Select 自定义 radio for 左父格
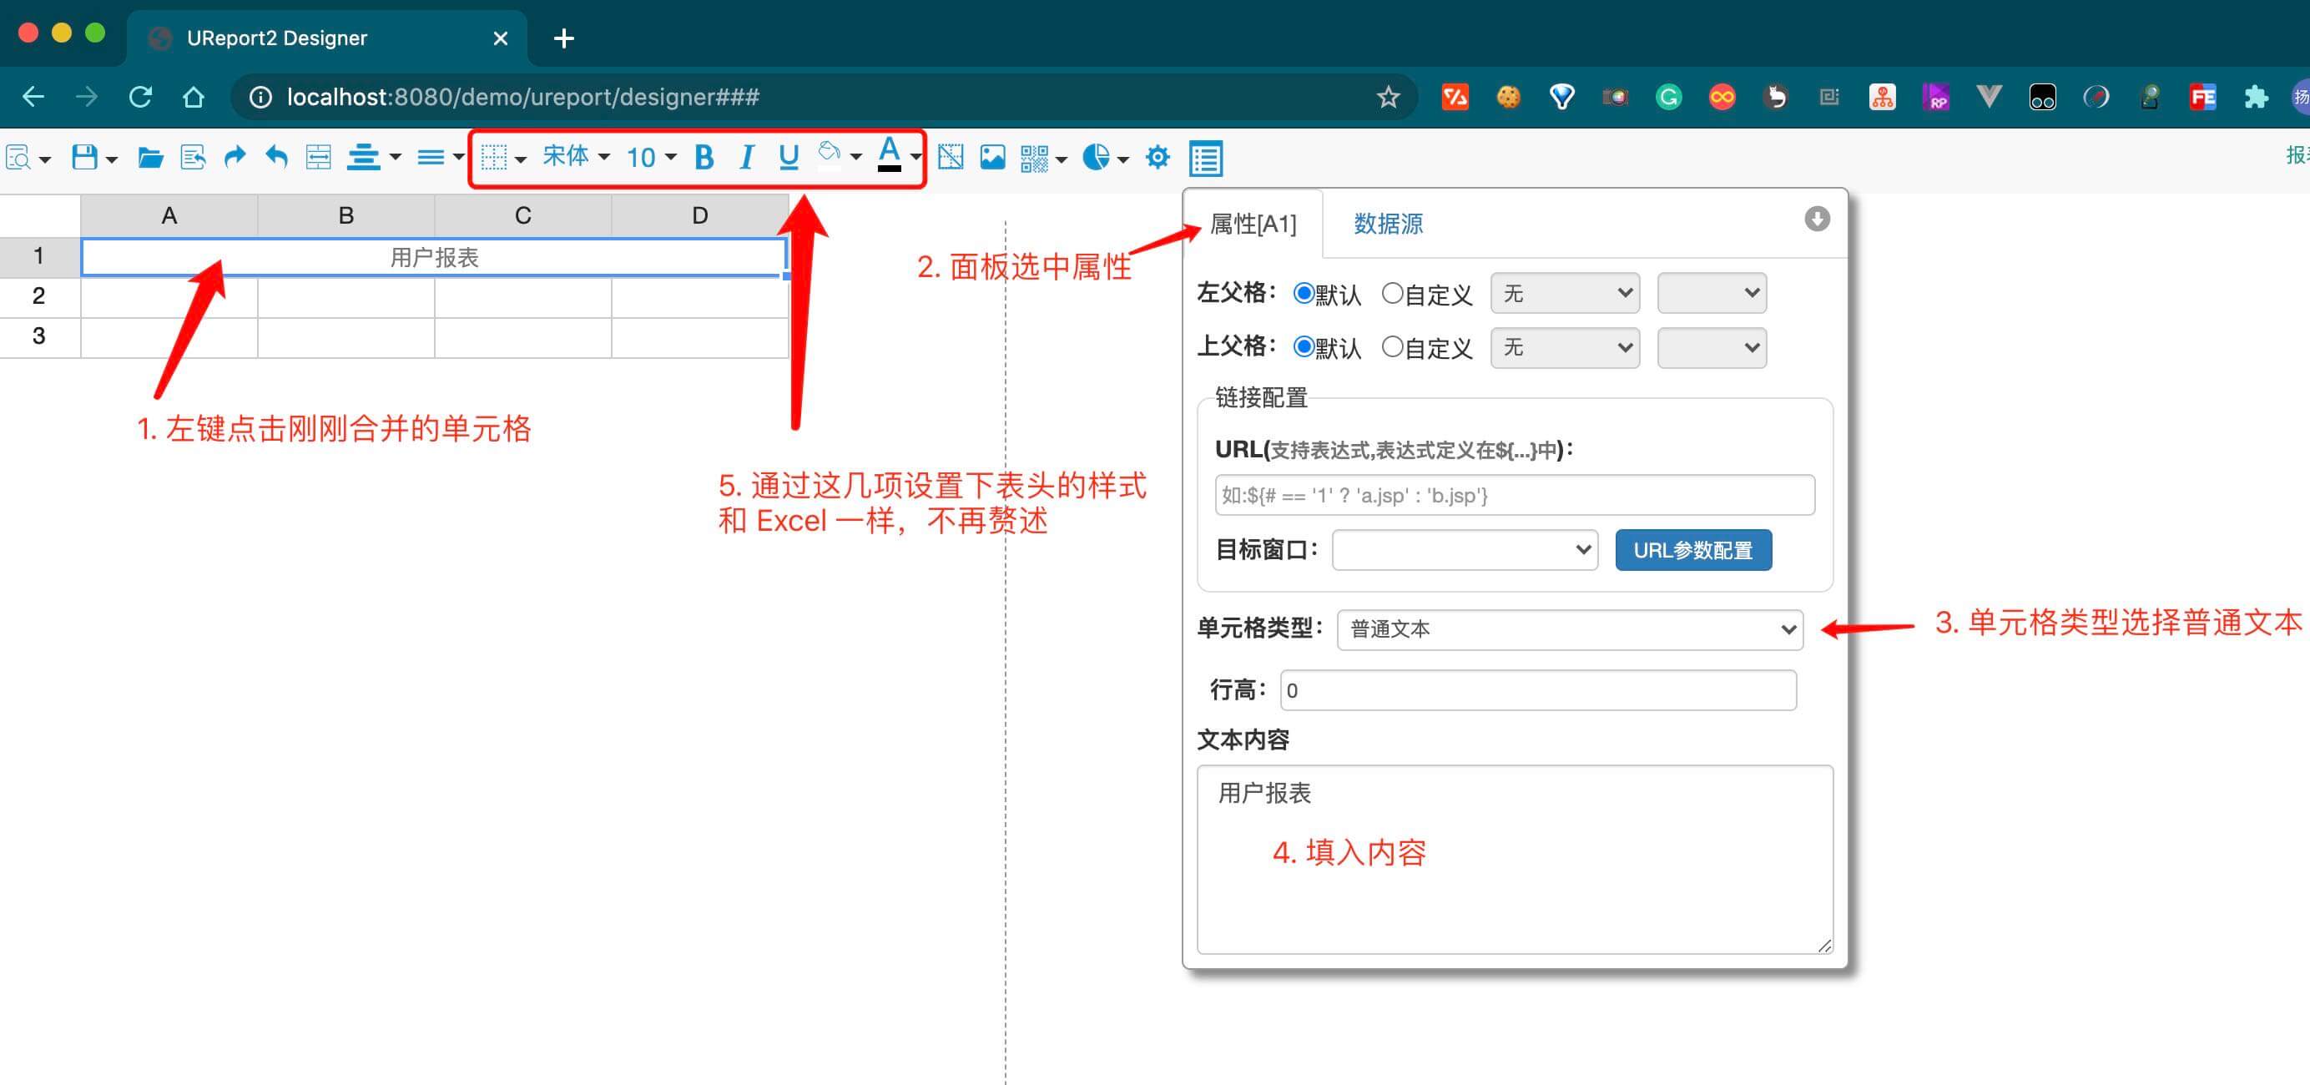The image size is (2310, 1085). pyautogui.click(x=1392, y=293)
